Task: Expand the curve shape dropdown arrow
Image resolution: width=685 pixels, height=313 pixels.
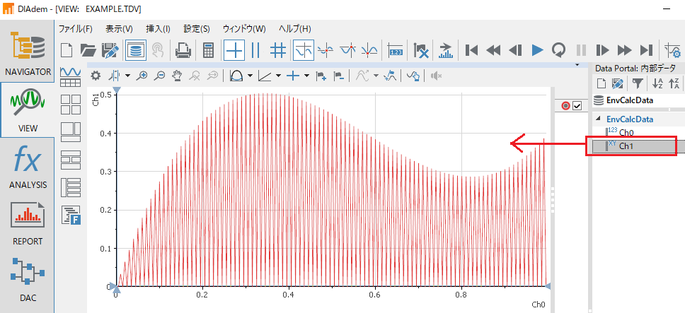Action: (x=250, y=76)
